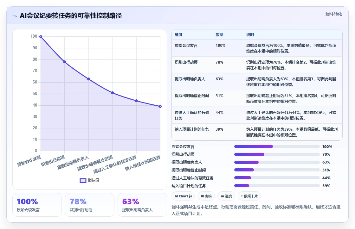Click the 识别出行动项 progress bar

pos(277,154)
